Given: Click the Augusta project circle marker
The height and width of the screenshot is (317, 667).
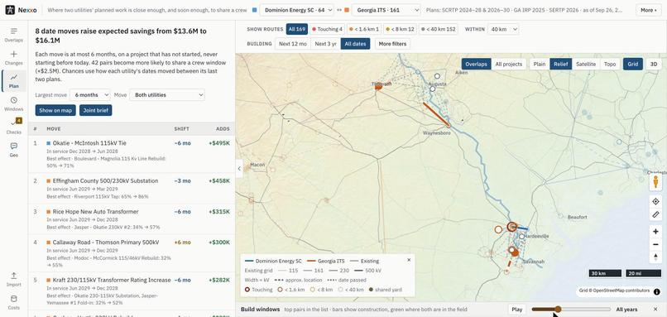Looking at the screenshot, I should click(x=433, y=89).
